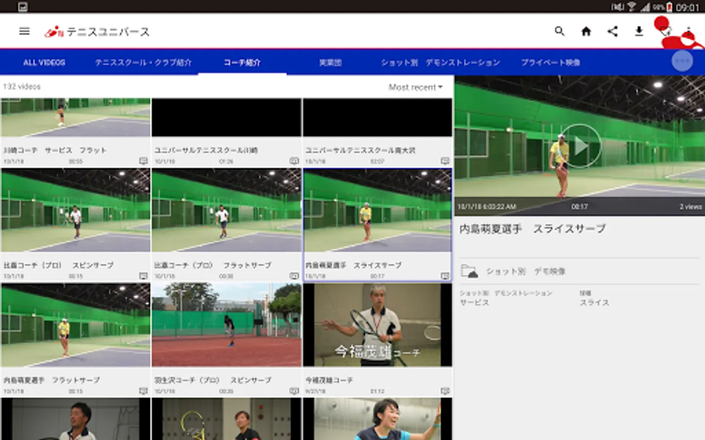This screenshot has height=440, width=705.
Task: Open the ショット別 デモンストレーション tab
Action: point(441,62)
